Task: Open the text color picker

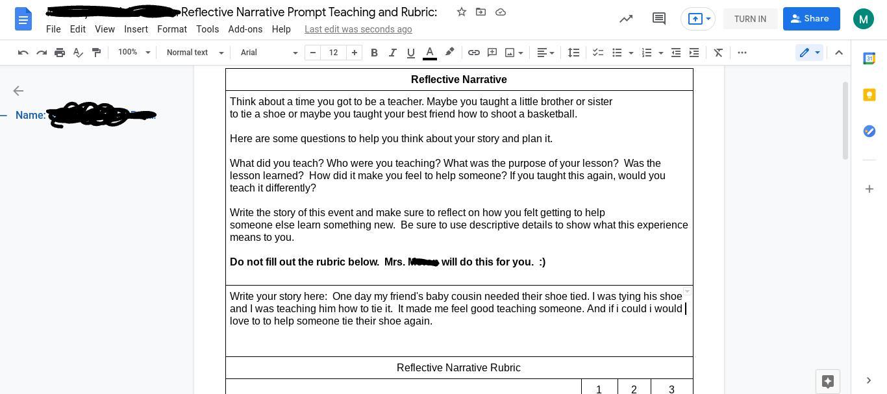Action: [x=429, y=53]
